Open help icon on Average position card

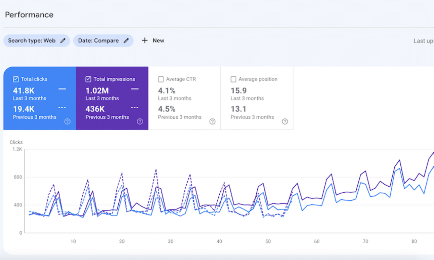[285, 122]
